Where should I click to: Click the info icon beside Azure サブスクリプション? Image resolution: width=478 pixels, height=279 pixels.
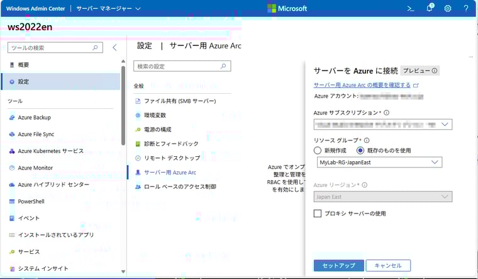point(387,113)
